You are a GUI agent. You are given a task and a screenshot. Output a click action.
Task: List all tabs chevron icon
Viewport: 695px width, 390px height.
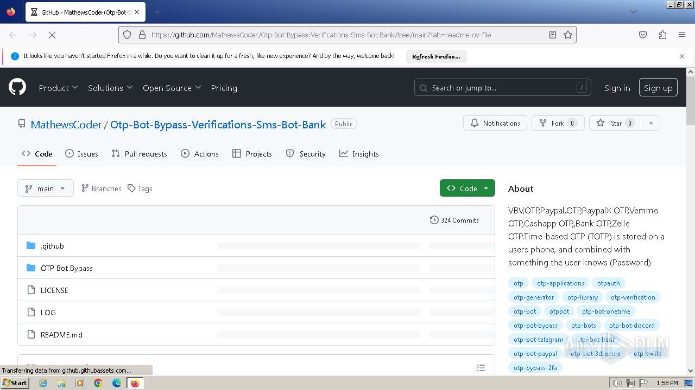pyautogui.click(x=633, y=12)
